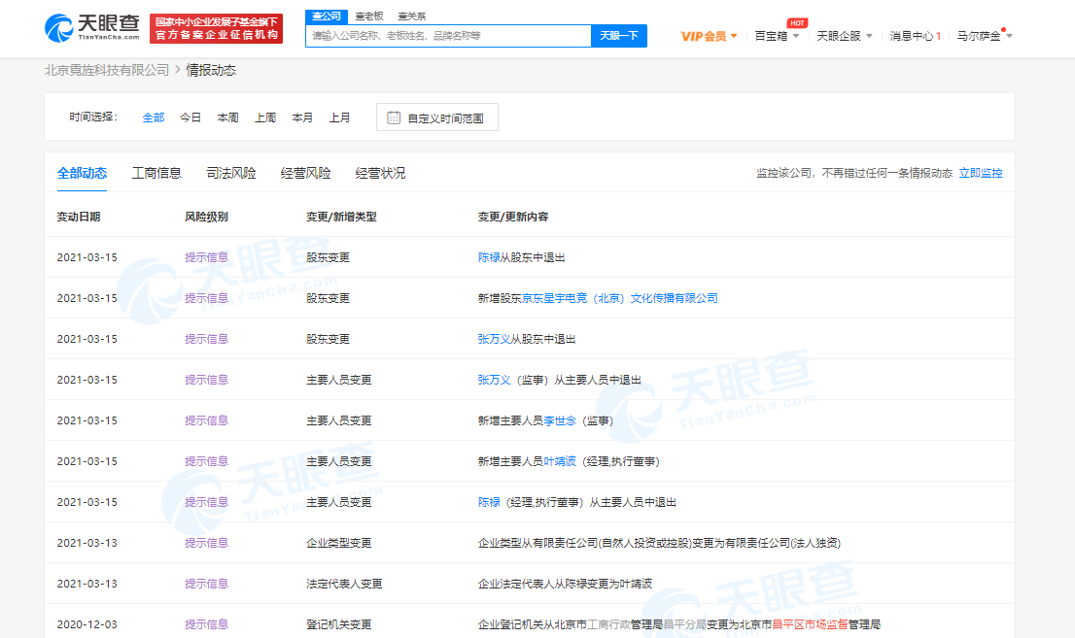Click the 情报动态 breadcrumb text
Viewport: 1075px width, 638px height.
tap(211, 70)
